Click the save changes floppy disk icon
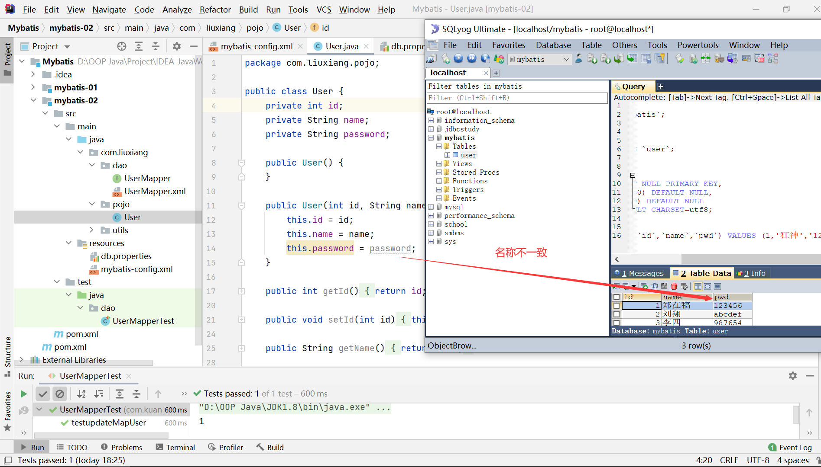This screenshot has width=821, height=467. click(x=664, y=286)
